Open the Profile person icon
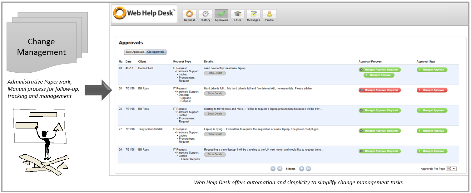 tap(269, 14)
